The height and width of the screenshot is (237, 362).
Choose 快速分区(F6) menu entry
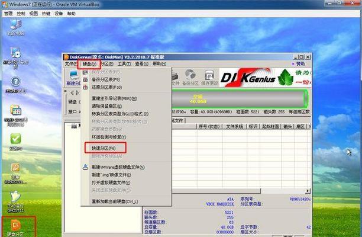(126, 148)
